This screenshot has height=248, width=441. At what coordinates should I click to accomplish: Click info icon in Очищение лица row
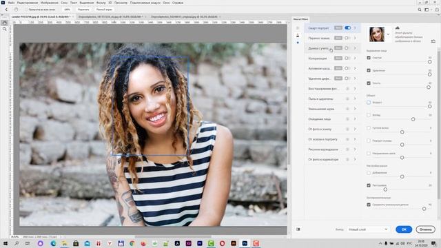(x=347, y=119)
